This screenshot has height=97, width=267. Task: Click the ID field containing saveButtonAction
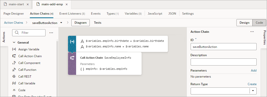224,47
